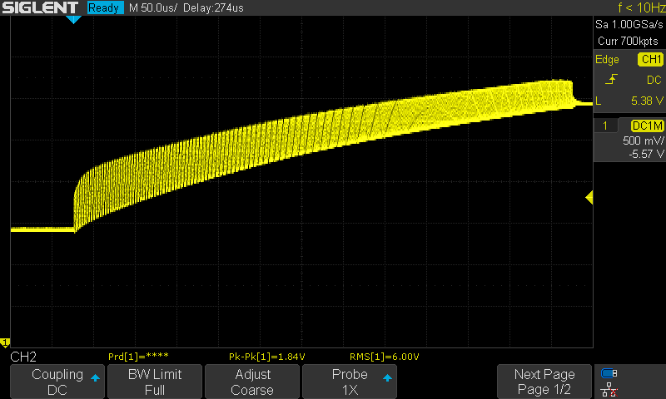Click the DC1M channel coupling badge
The height and width of the screenshot is (399, 666).
click(x=648, y=126)
